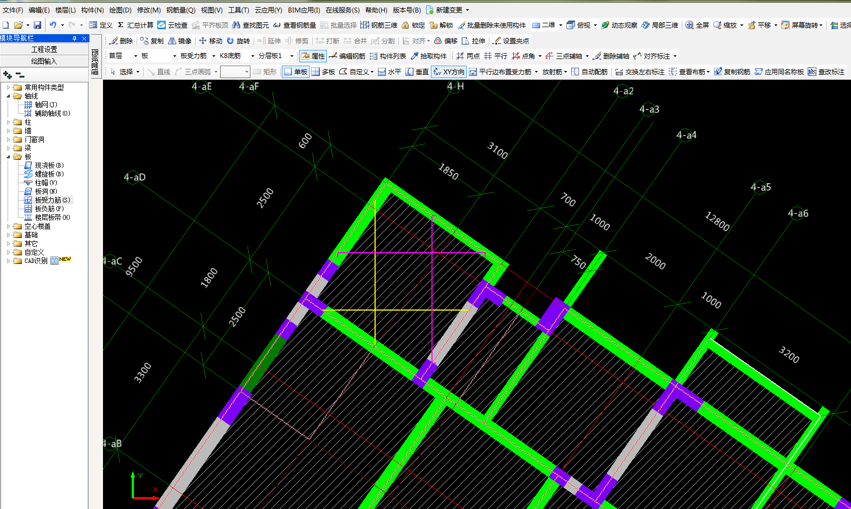Screen dimensions: 851x509
Task: Open 查看钢筋量 rebar quantity view
Action: coord(295,25)
